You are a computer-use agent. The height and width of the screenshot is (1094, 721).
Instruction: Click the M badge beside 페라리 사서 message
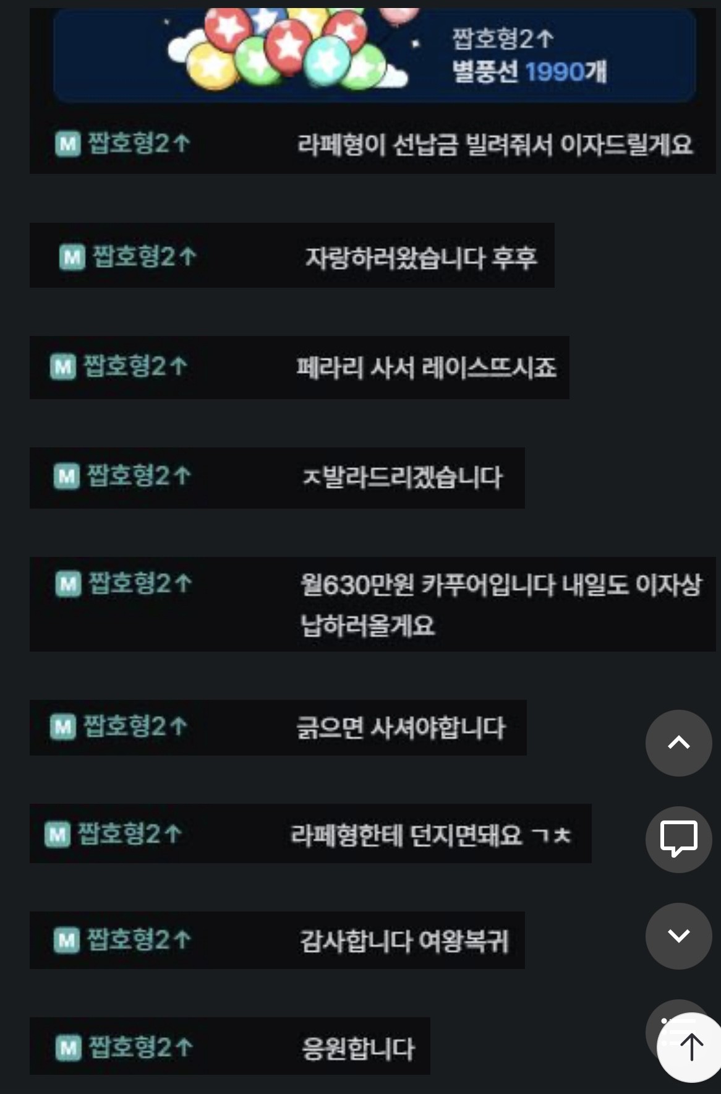click(x=63, y=367)
